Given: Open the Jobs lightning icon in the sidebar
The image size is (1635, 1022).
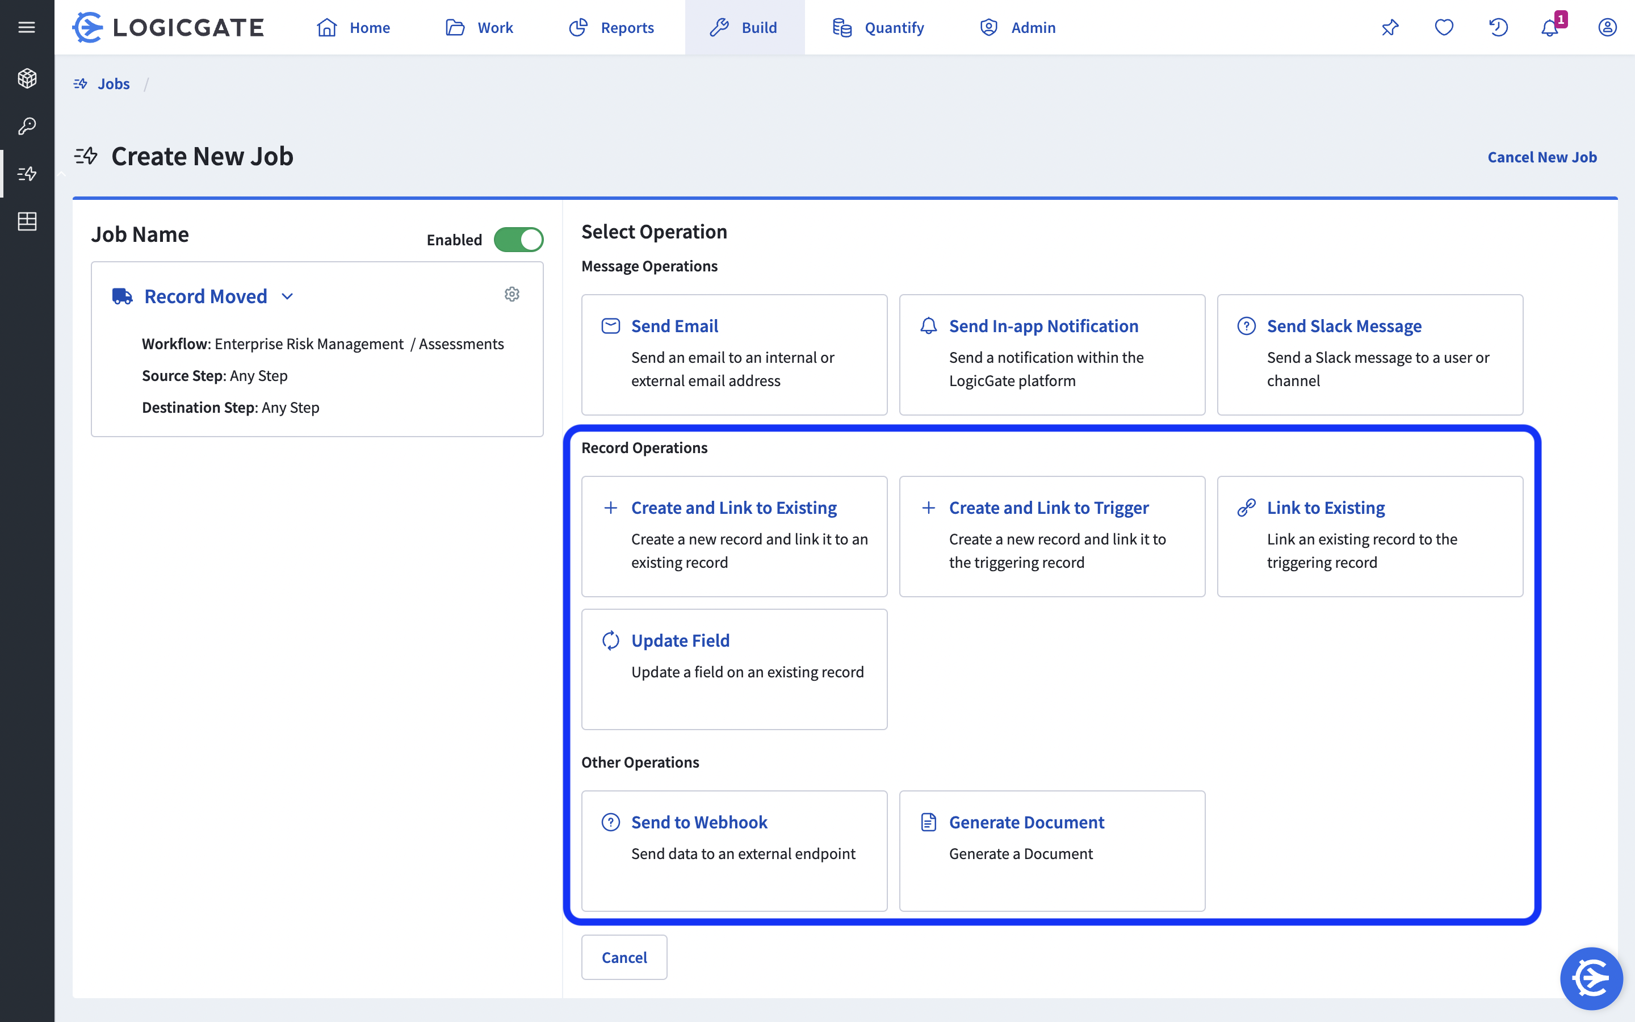Looking at the screenshot, I should click(27, 174).
